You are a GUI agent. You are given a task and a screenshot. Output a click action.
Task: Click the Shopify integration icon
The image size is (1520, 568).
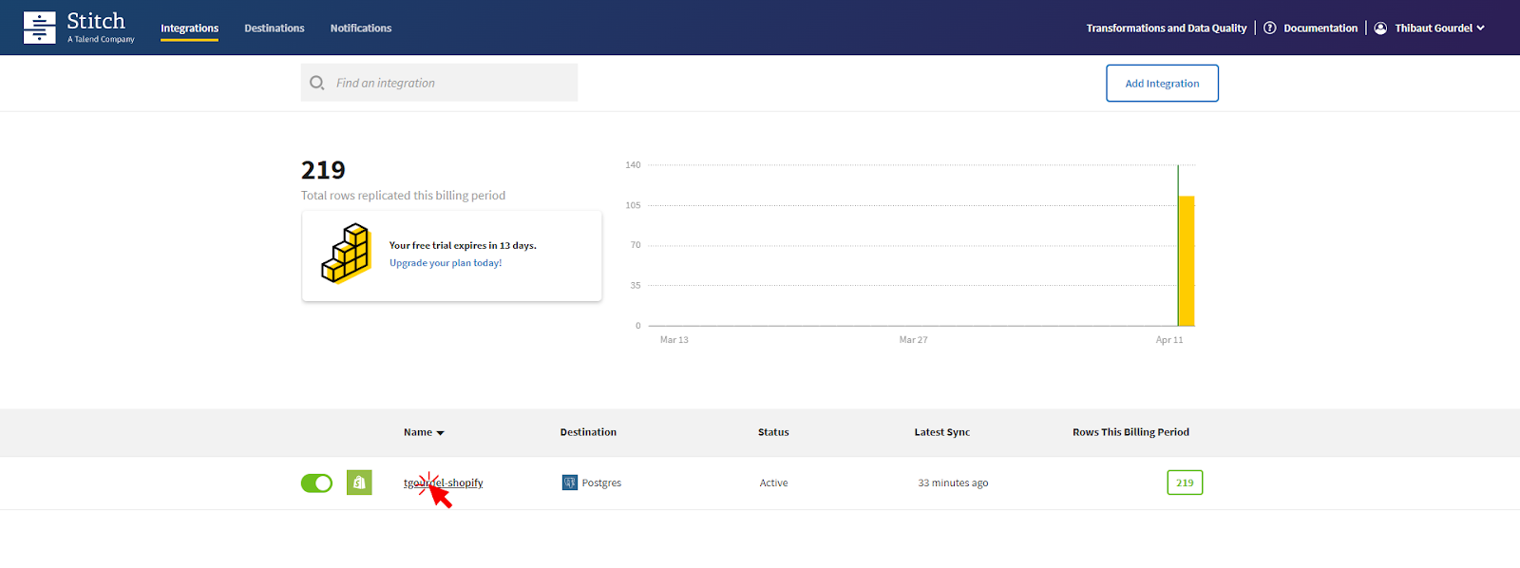tap(359, 483)
